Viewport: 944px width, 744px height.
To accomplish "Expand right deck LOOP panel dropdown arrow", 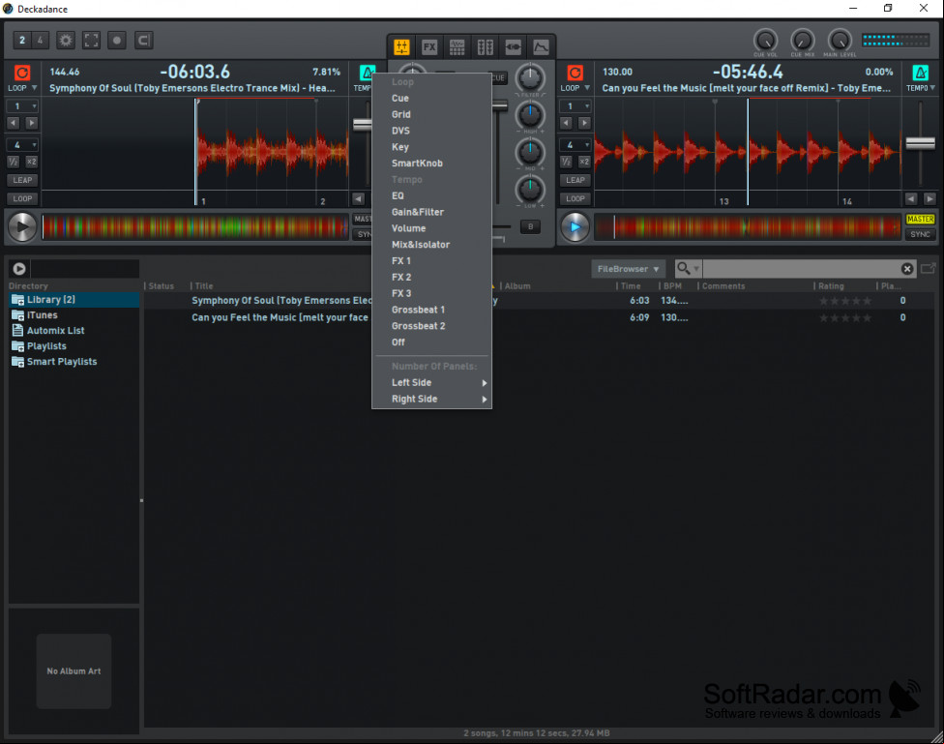I will [x=587, y=88].
